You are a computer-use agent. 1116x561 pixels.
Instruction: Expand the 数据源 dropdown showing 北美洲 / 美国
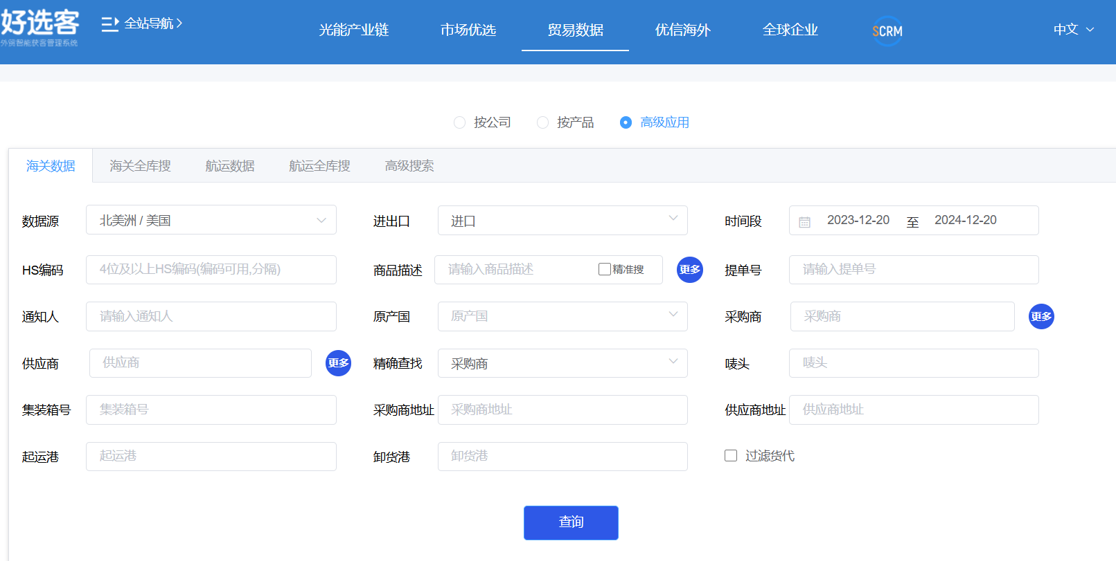click(211, 220)
